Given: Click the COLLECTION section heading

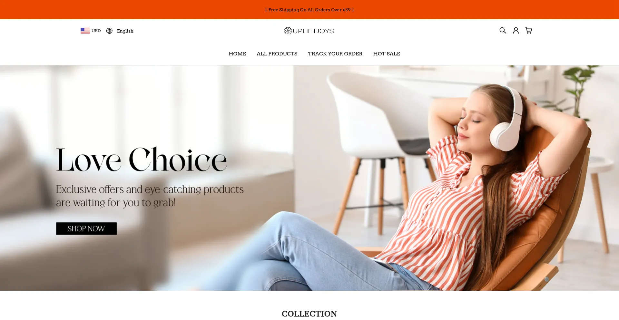Looking at the screenshot, I should pos(309,314).
